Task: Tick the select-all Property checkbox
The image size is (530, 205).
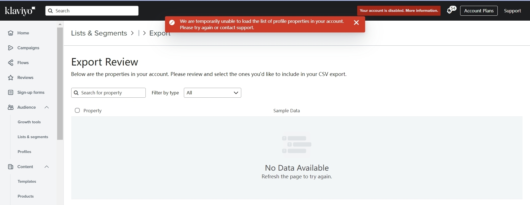Action: pos(77,110)
